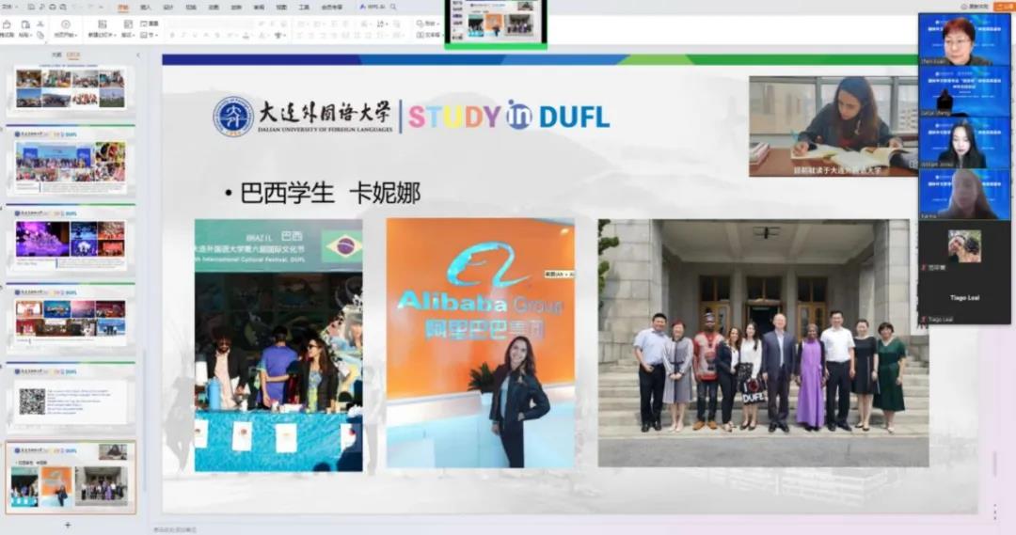Select the Karina participant video tile
Viewport: 1016px width, 535px height.
(x=964, y=195)
